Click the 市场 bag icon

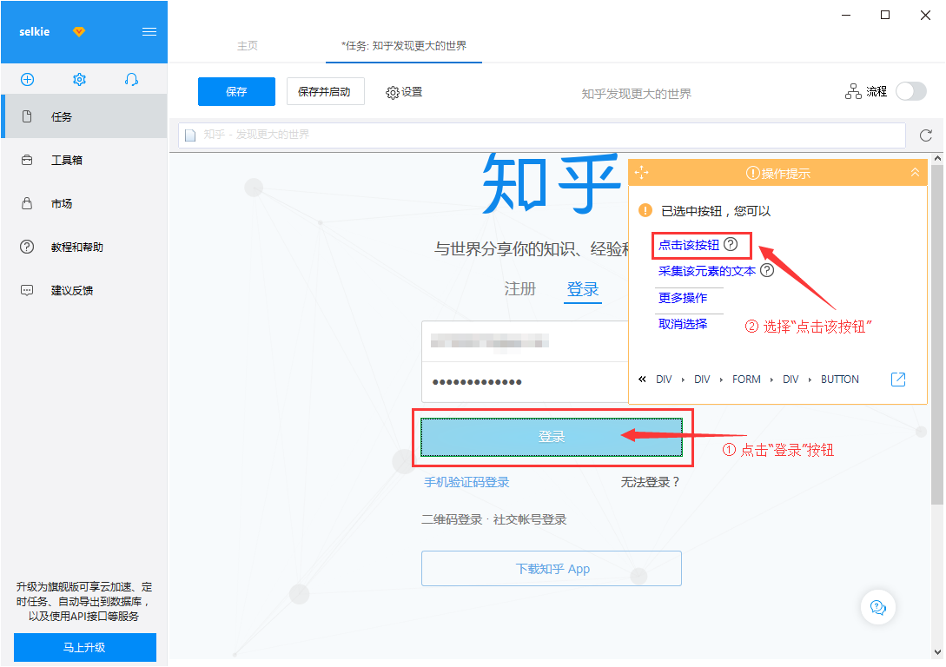pos(27,203)
